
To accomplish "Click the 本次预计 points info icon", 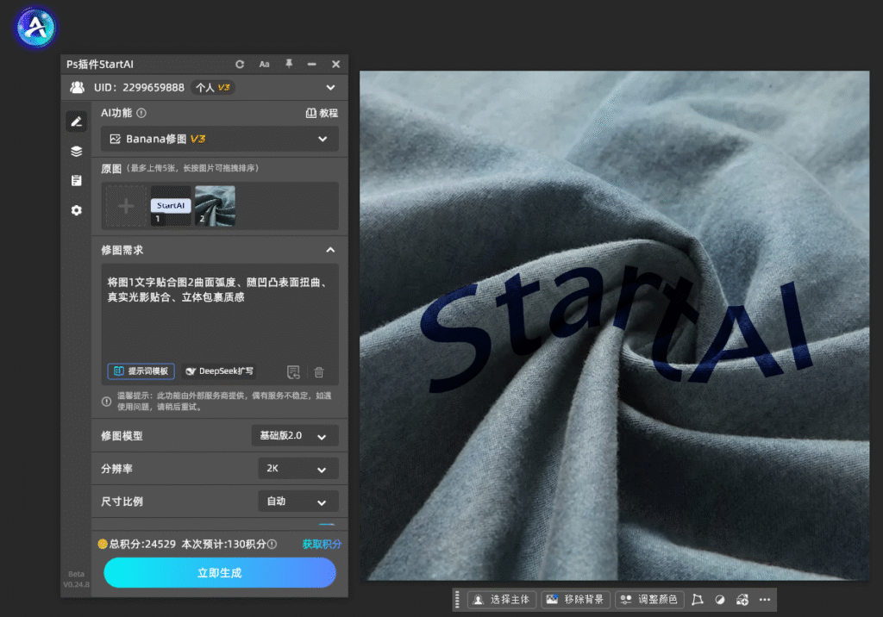I will click(272, 544).
